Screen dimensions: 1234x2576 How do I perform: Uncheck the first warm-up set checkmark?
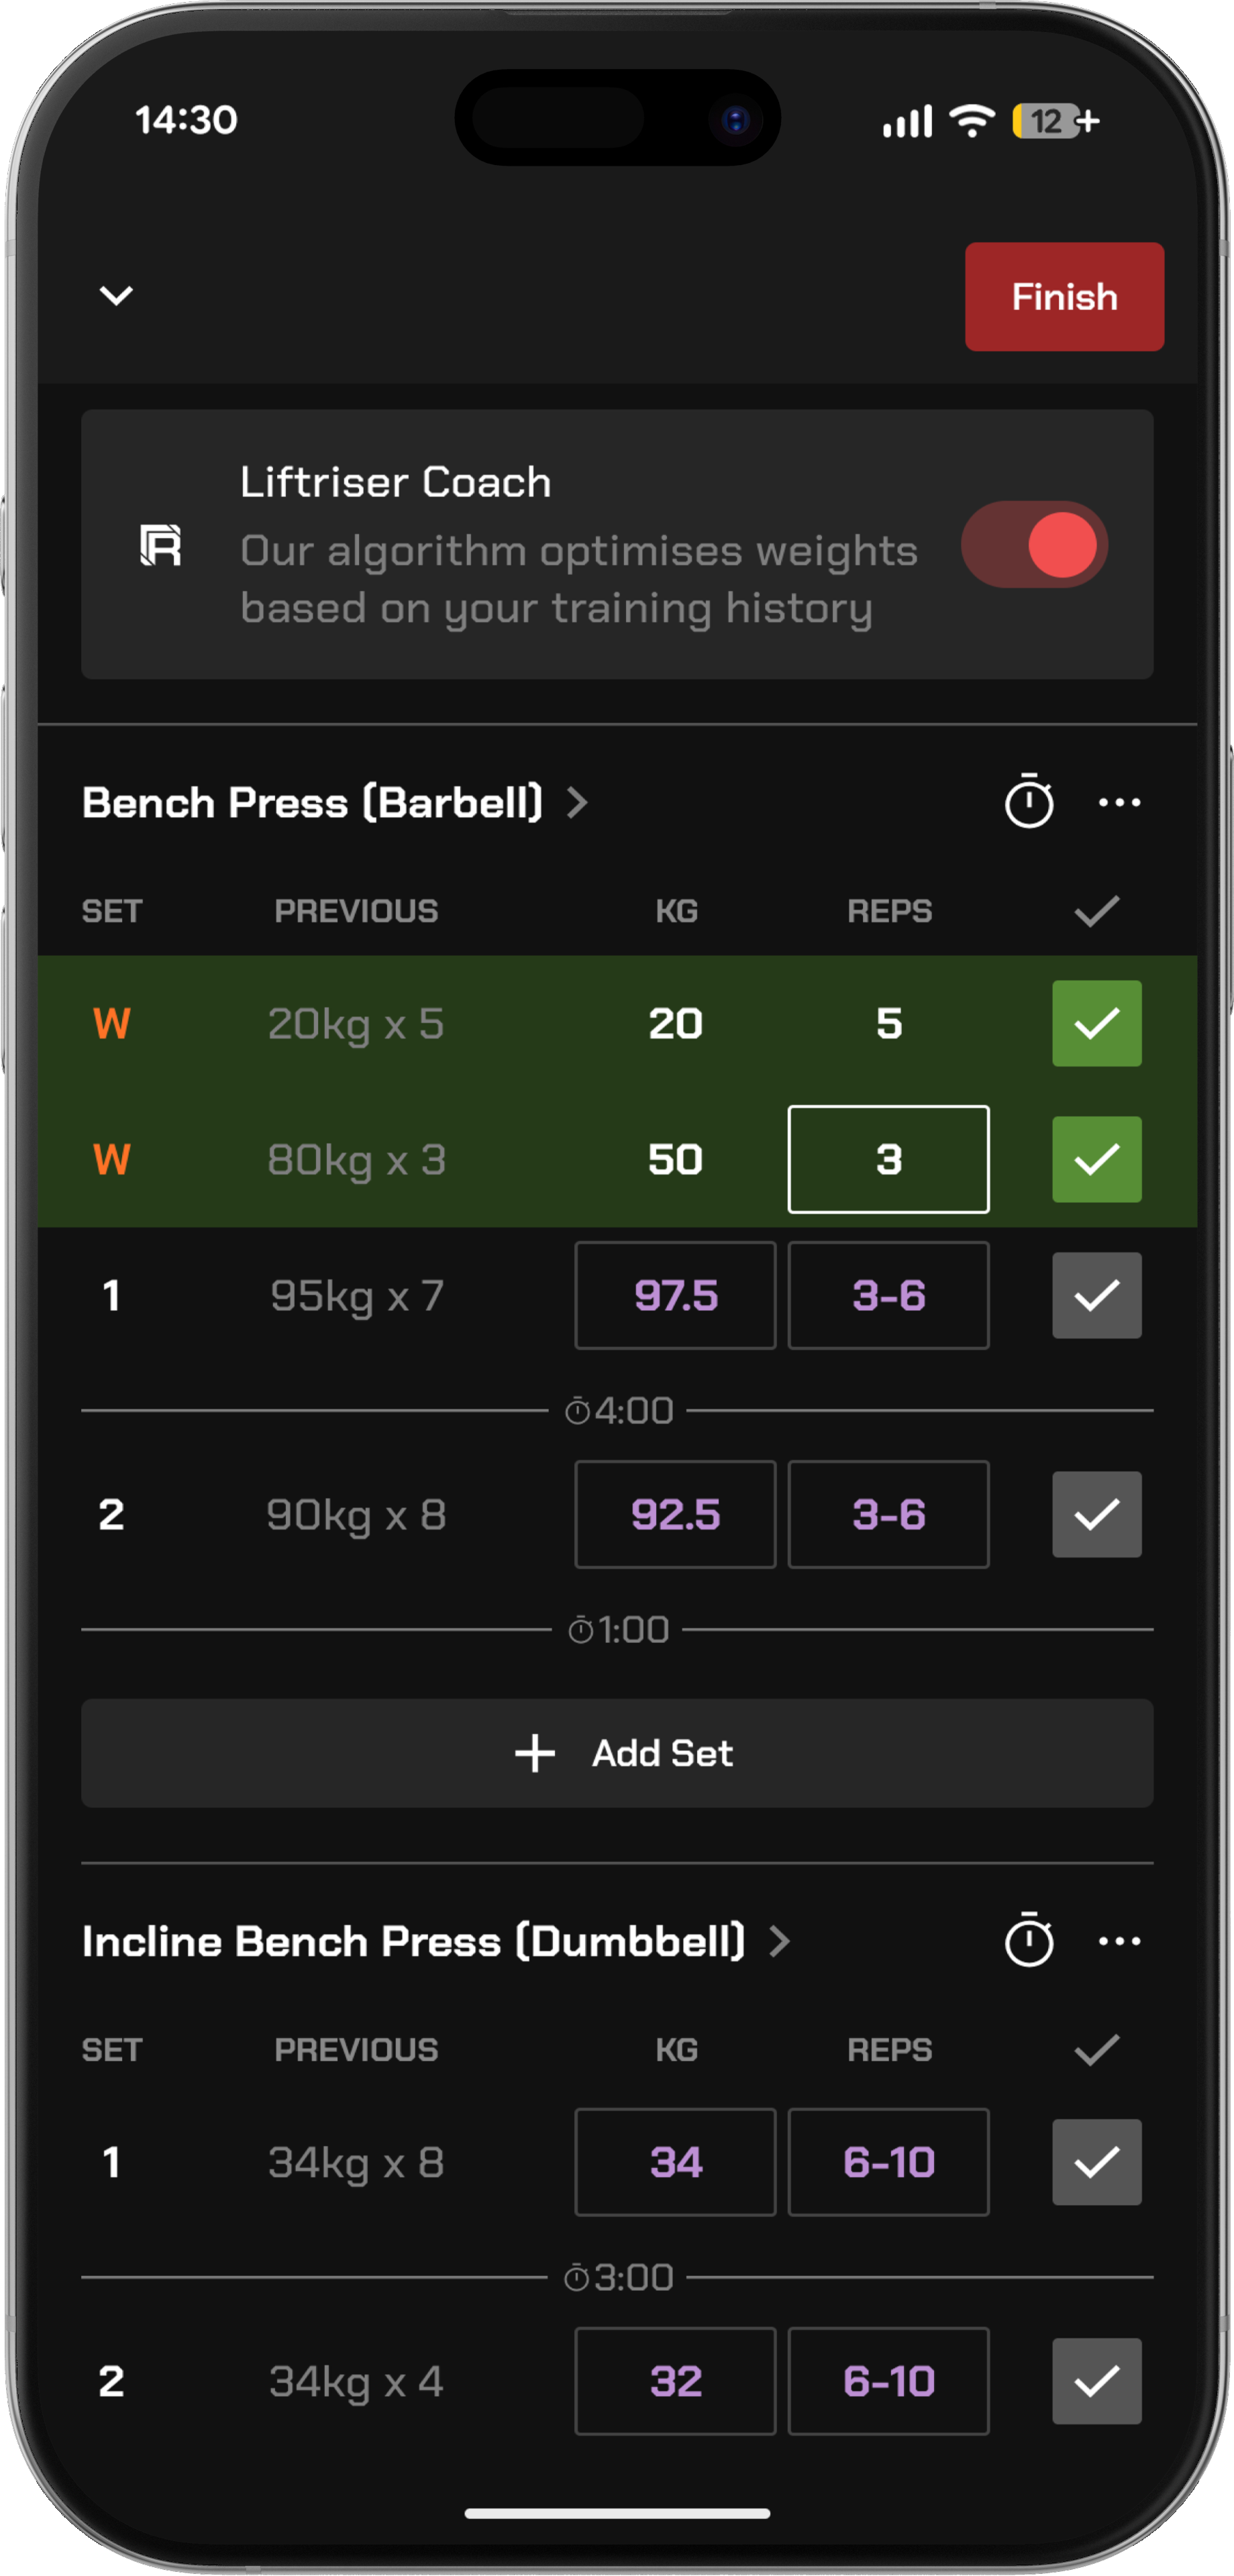point(1097,1024)
